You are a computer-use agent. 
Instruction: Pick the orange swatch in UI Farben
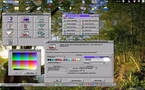click(x=60, y=60)
